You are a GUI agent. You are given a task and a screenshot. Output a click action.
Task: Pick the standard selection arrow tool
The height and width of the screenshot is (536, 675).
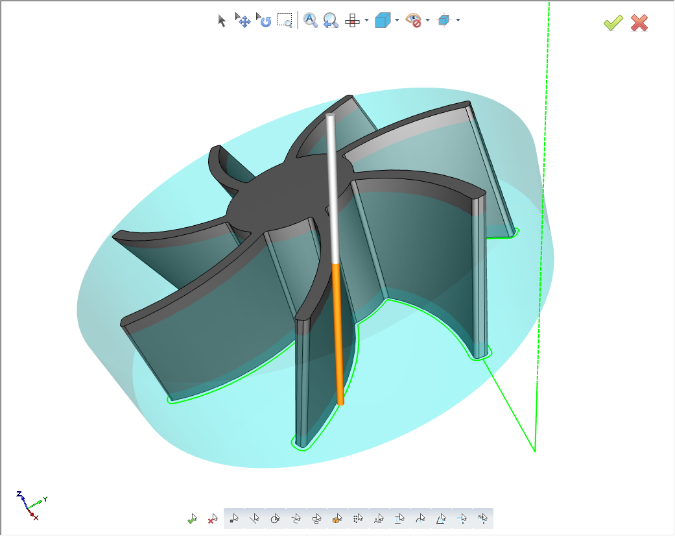tap(222, 20)
